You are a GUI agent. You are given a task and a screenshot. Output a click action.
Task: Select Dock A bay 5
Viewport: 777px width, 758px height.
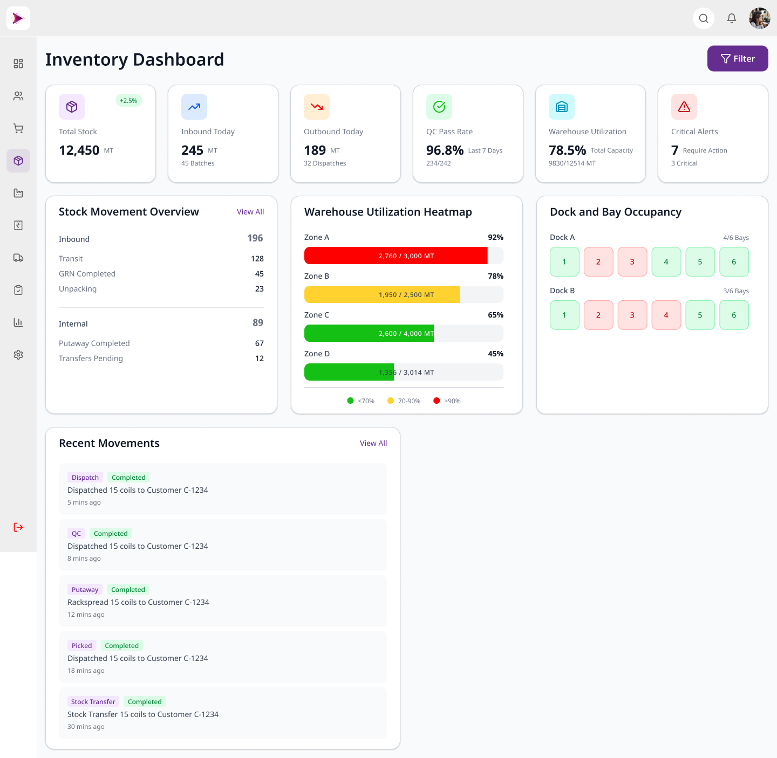pos(700,261)
